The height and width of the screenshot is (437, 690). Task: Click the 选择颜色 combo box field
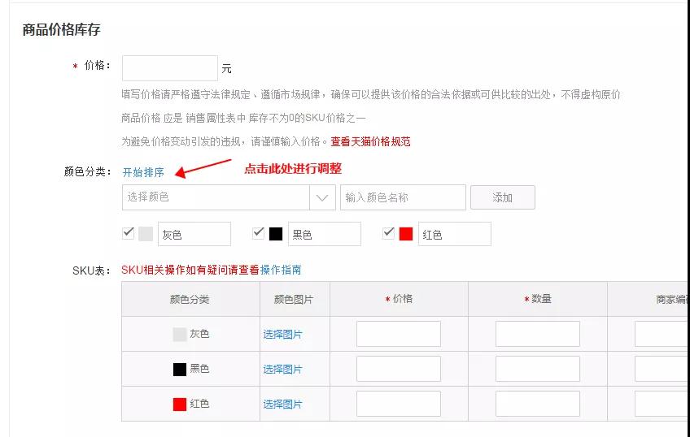[x=216, y=197]
